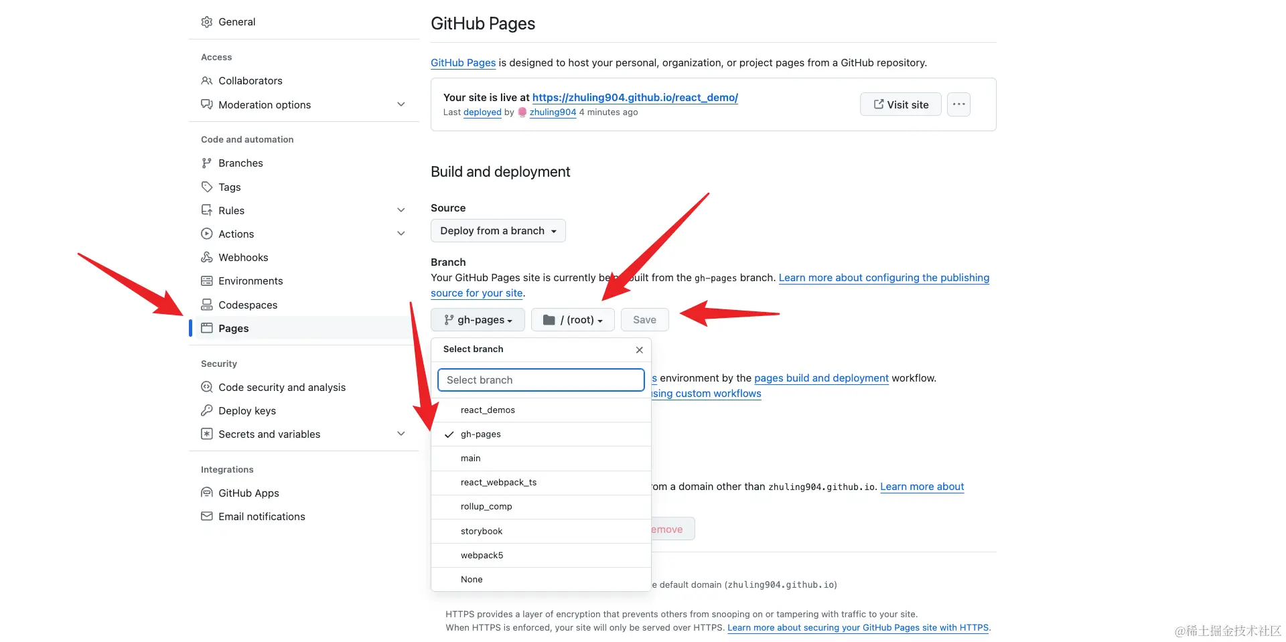Click the Pages browser icon
Image resolution: width=1286 pixels, height=642 pixels.
(207, 328)
